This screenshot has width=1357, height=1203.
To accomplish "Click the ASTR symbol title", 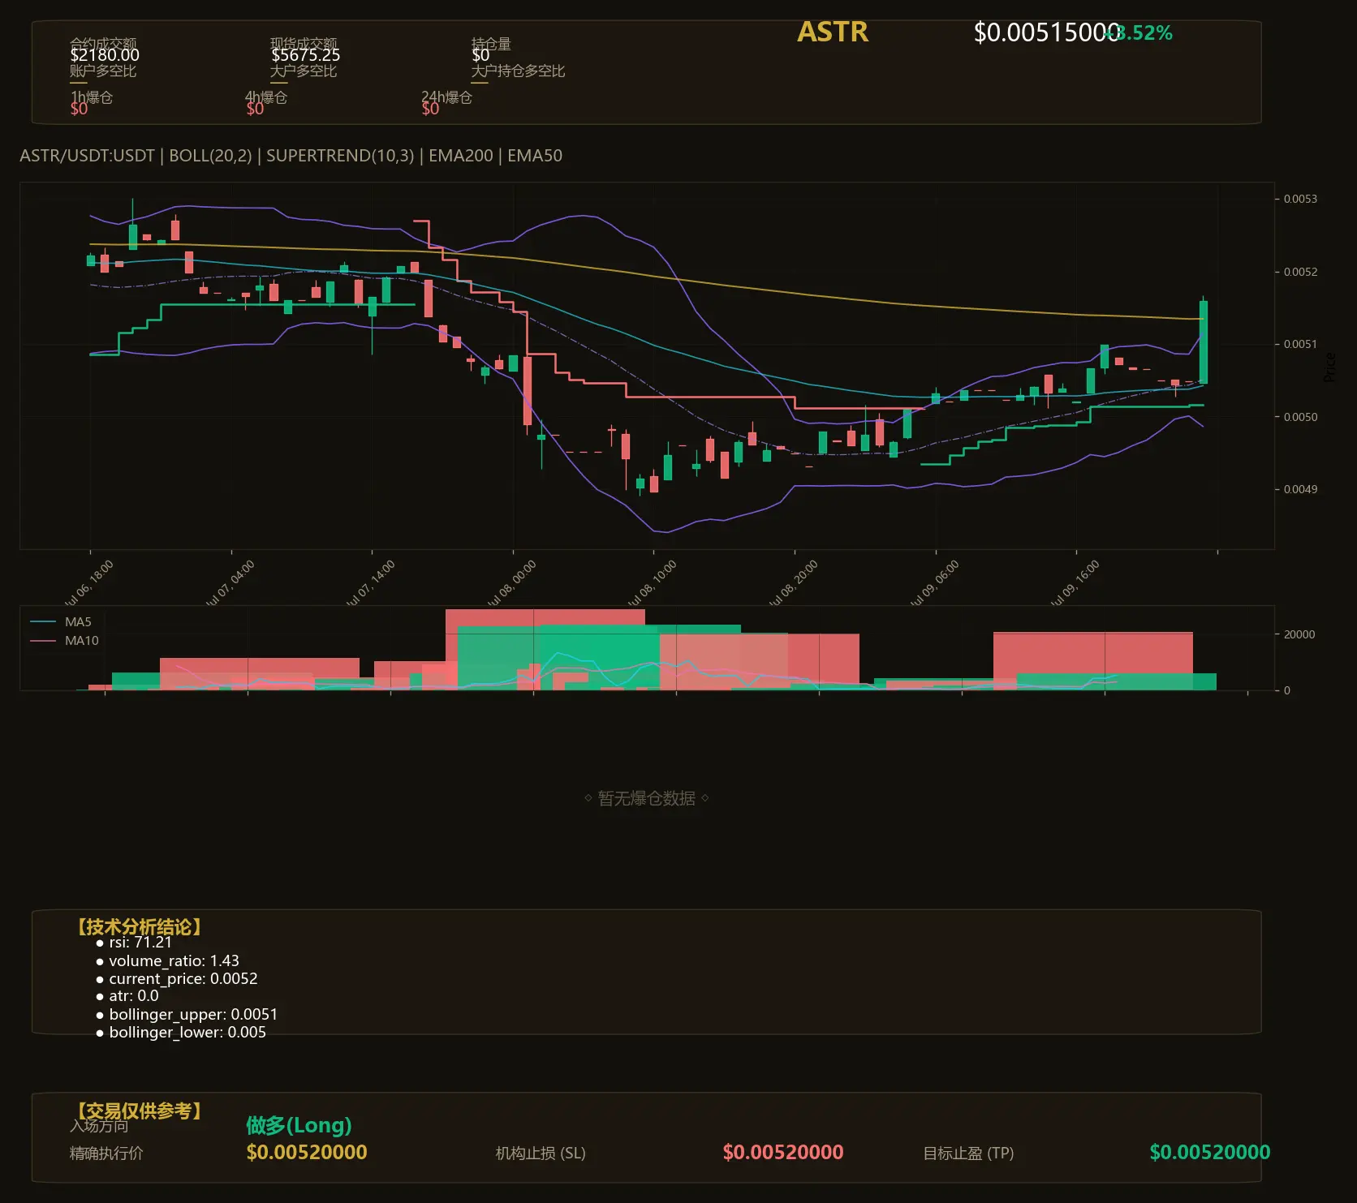I will 833,32.
